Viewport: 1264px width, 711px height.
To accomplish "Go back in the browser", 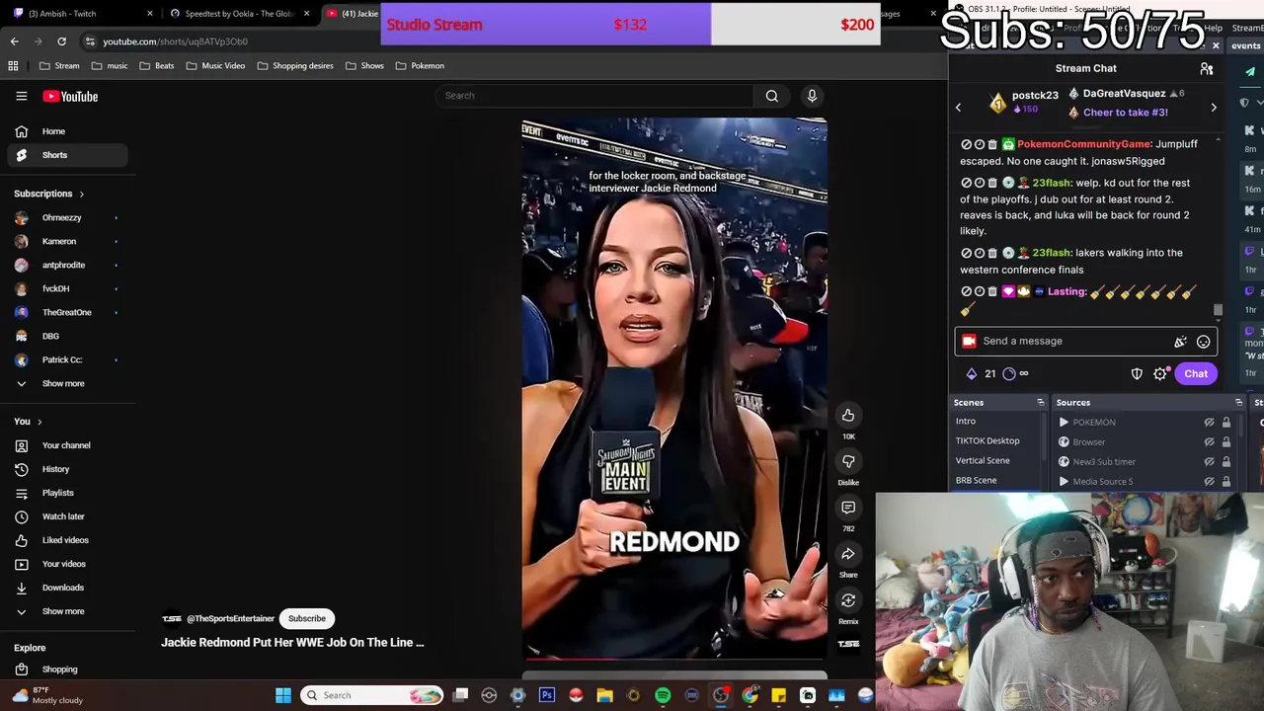I will click(14, 41).
